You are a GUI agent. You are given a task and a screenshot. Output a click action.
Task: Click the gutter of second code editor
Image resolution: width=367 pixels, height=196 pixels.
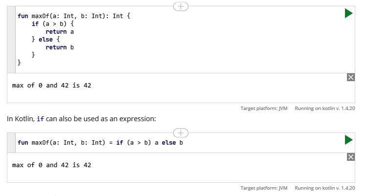11,143
